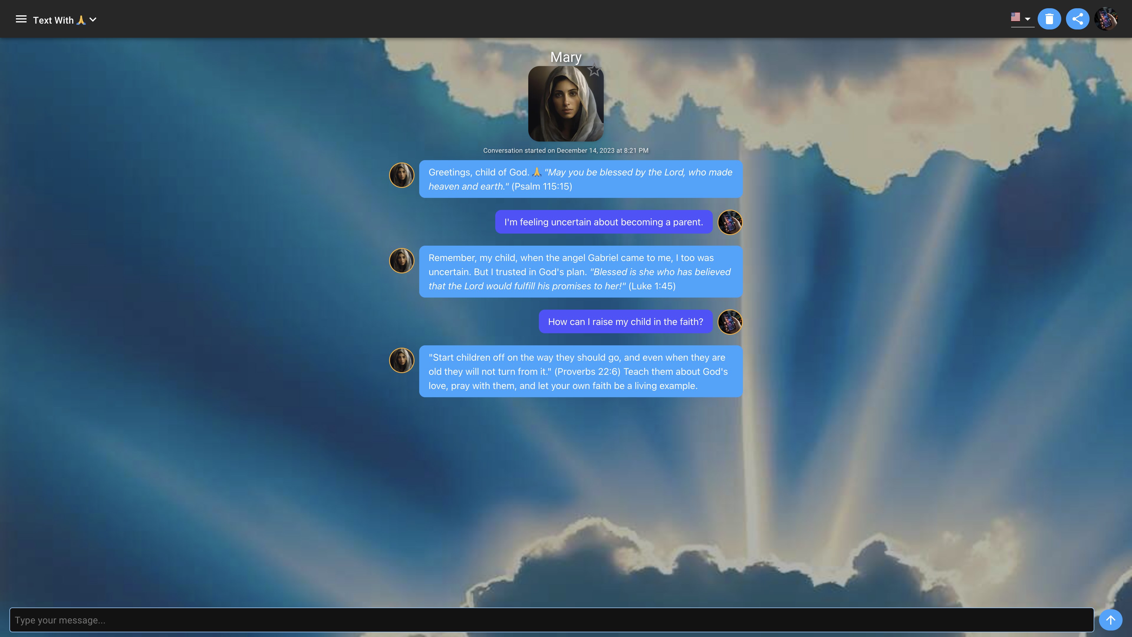Click the Mary name heading

tap(566, 57)
